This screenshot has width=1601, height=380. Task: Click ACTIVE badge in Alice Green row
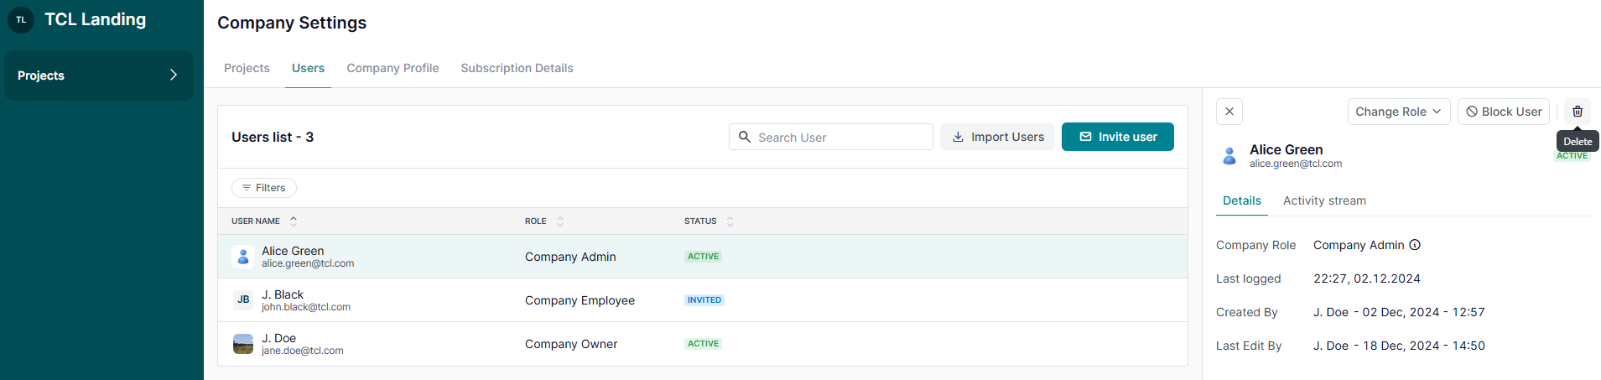(x=703, y=257)
